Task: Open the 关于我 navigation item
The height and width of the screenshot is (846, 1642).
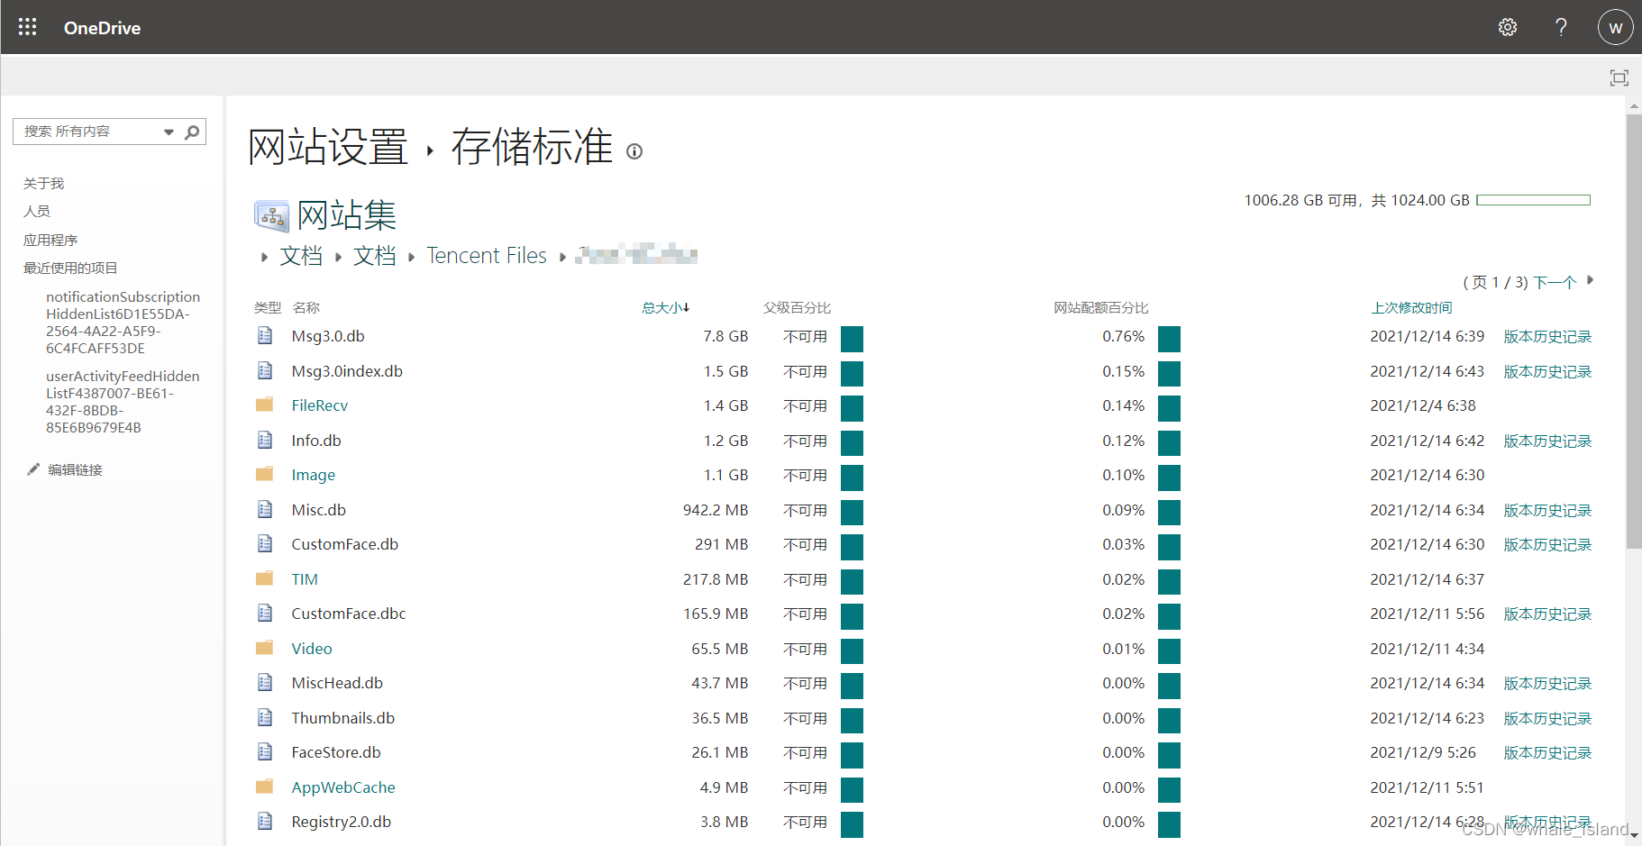Action: [43, 183]
